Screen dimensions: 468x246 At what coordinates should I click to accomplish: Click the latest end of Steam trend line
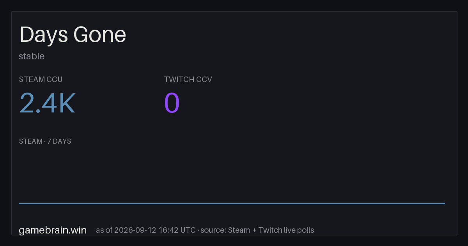click(x=444, y=203)
